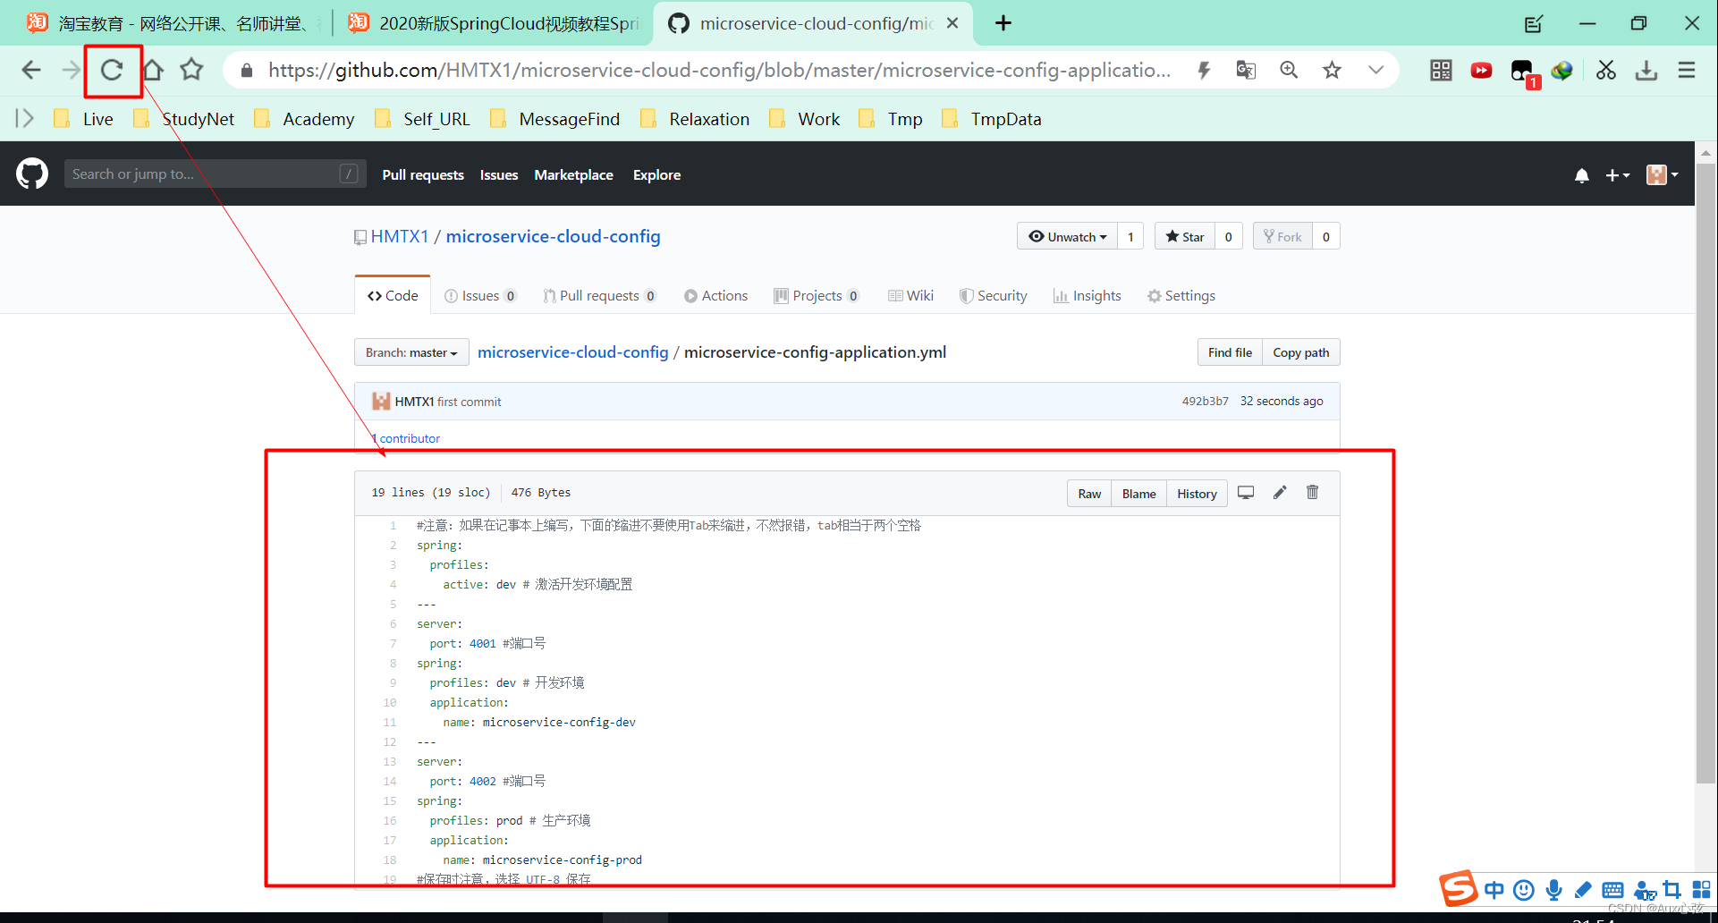Open GitHub home via the Octocat logo
Viewport: 1718px width, 923px height.
coord(30,173)
